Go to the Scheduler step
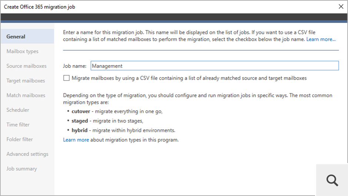The image size is (348, 196). 18,110
